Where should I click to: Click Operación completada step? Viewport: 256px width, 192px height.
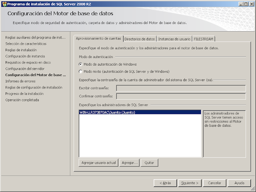click(22, 100)
